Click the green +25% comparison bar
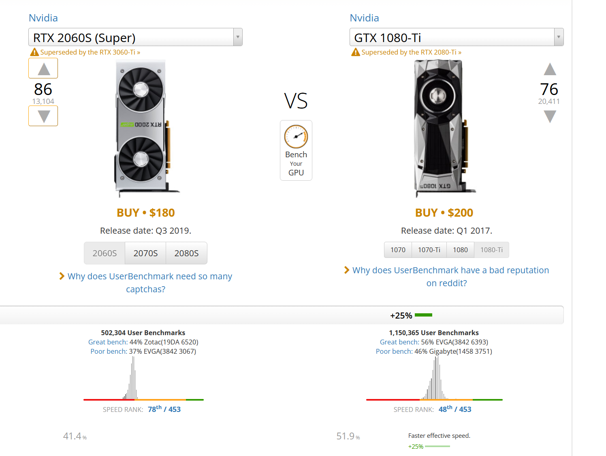 [x=424, y=315]
